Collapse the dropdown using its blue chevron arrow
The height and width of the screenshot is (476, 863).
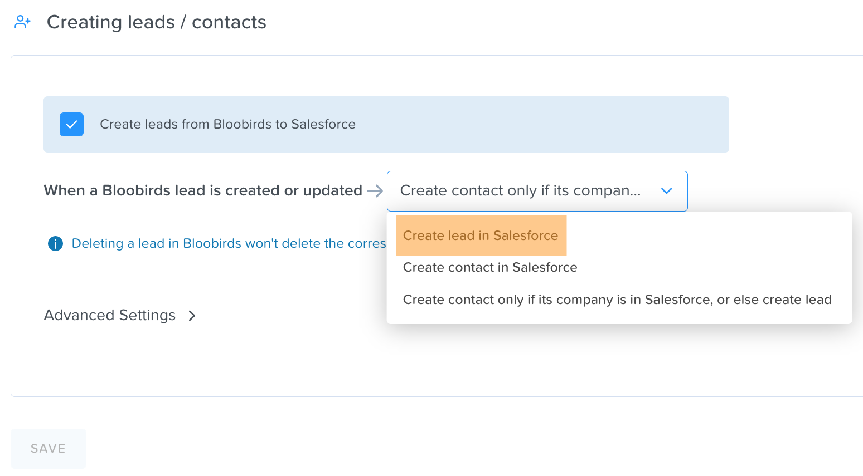[666, 191]
